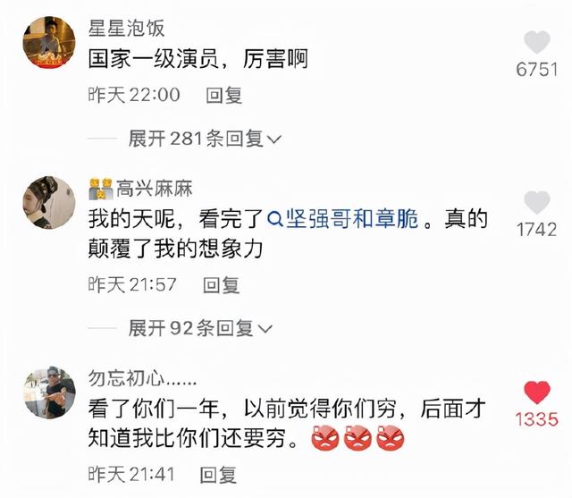
Task: Click the username 勿忘初心……
Action: pos(142,378)
